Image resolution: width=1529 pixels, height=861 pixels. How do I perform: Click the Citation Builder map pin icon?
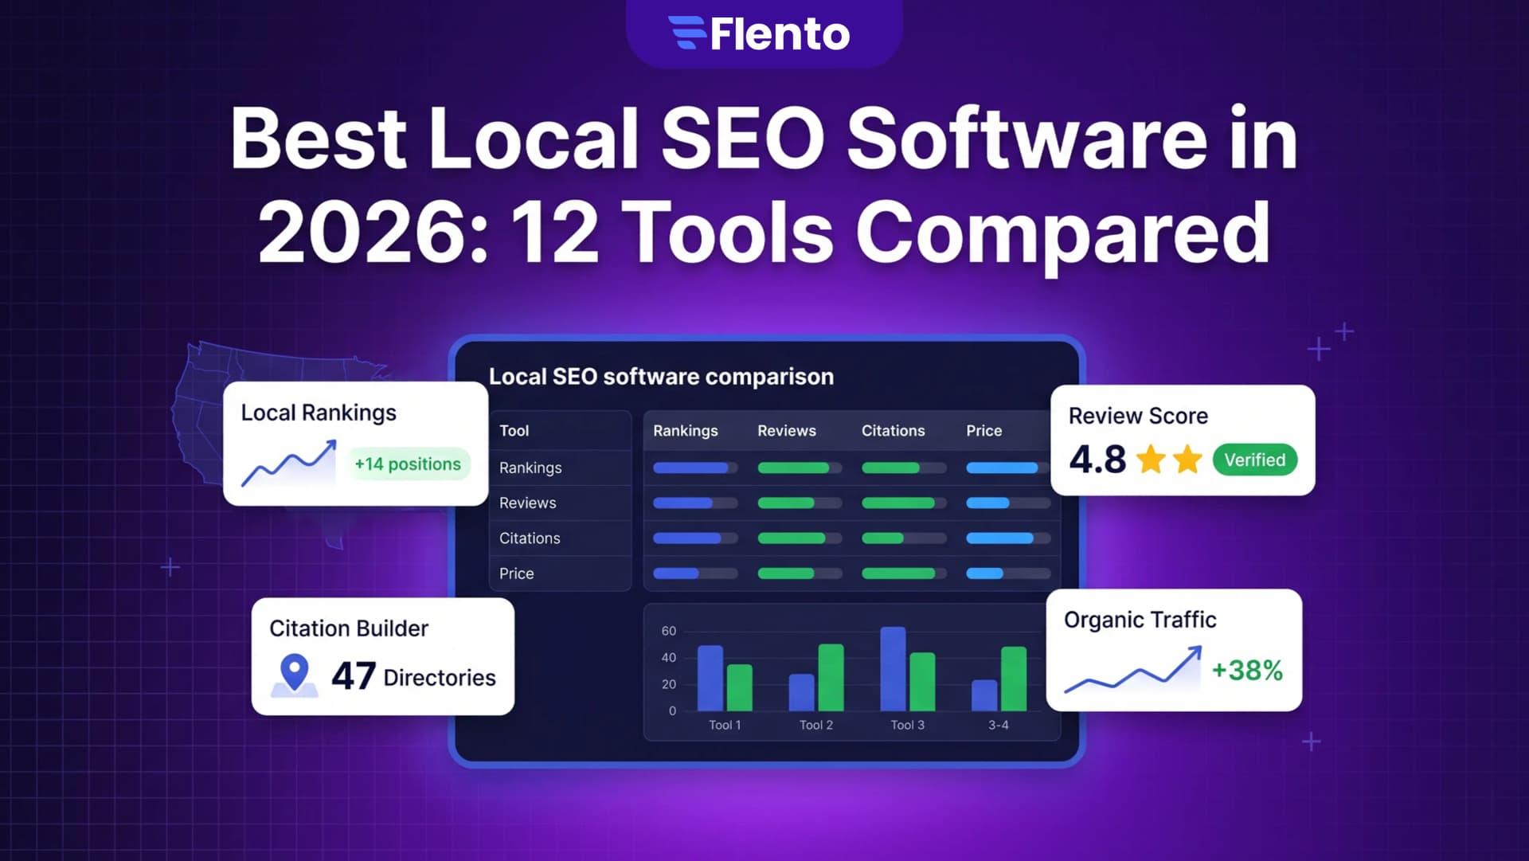tap(295, 675)
